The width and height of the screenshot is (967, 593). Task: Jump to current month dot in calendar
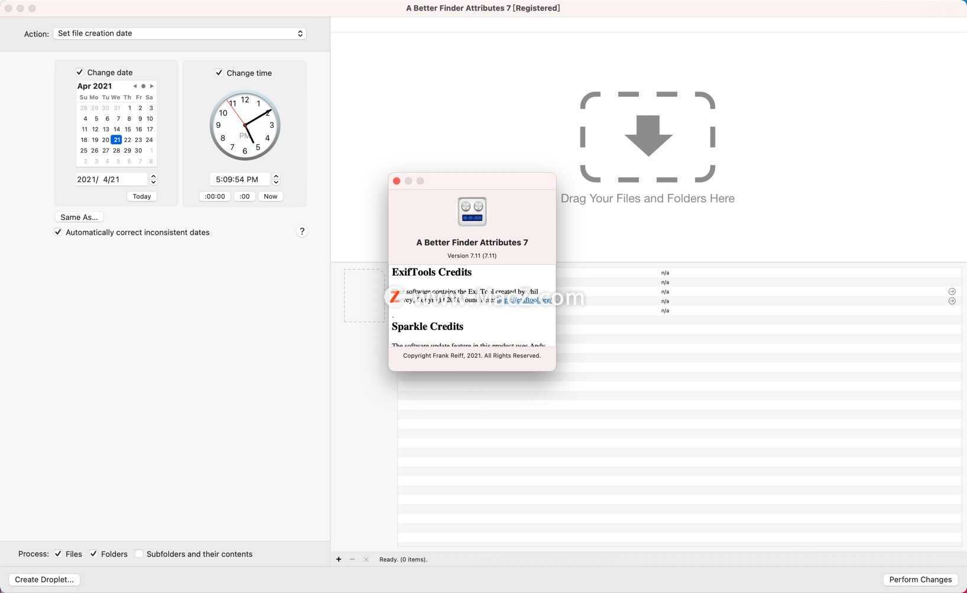pos(143,86)
